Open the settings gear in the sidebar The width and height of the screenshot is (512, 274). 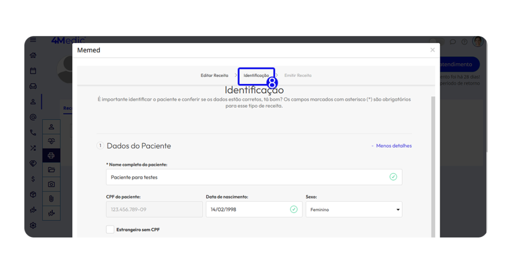click(x=33, y=225)
